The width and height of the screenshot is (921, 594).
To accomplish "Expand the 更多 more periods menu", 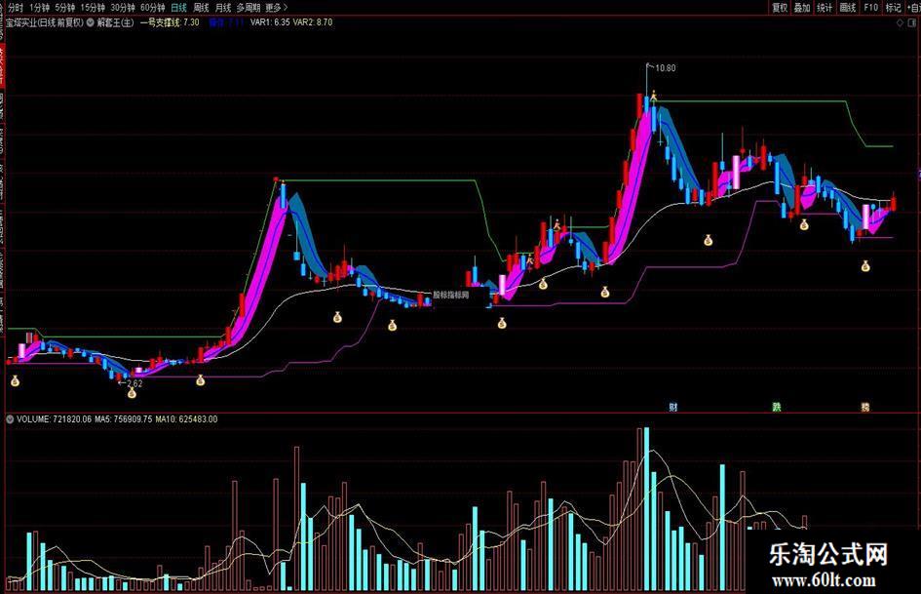I will click(276, 8).
